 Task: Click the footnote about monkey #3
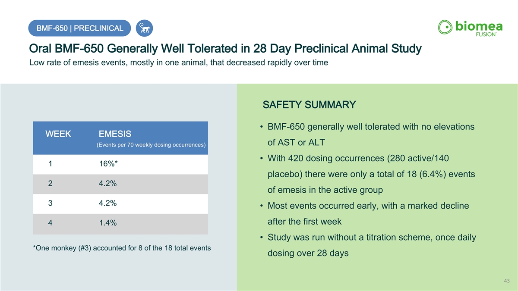[x=122, y=248]
